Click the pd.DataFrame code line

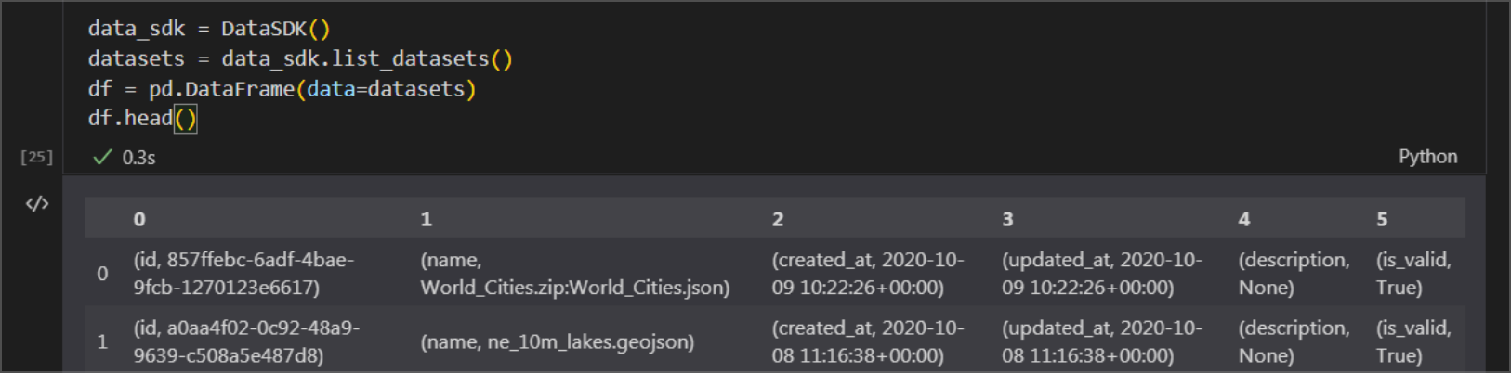282,89
